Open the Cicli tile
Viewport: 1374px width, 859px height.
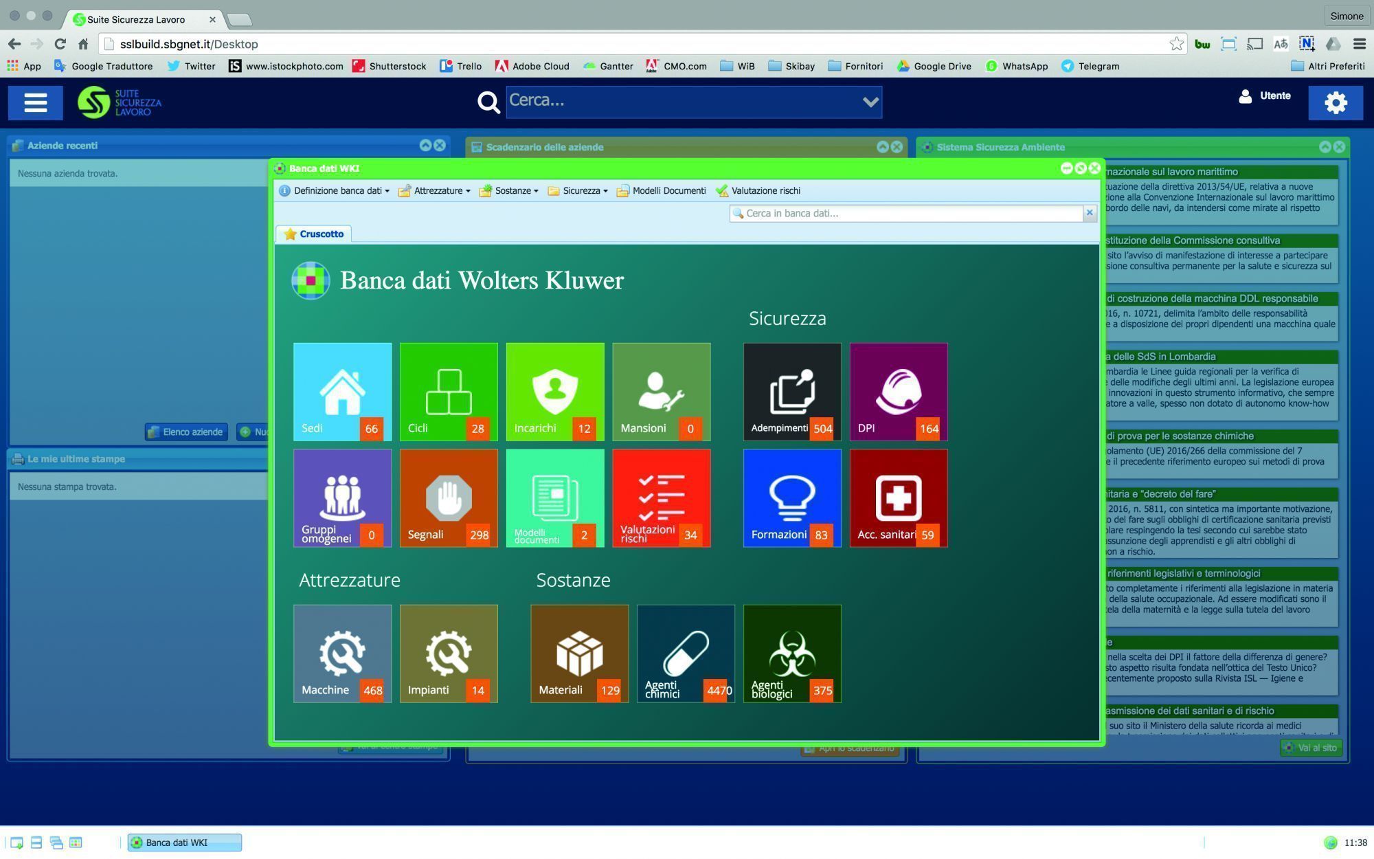(x=449, y=392)
